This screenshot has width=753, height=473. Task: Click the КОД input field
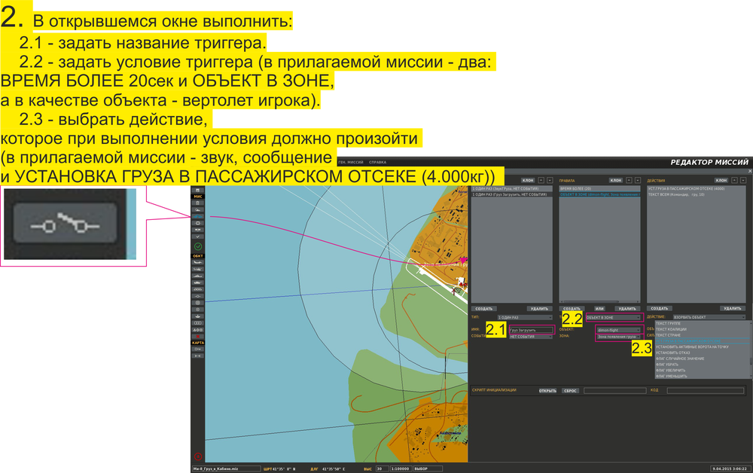(705, 391)
